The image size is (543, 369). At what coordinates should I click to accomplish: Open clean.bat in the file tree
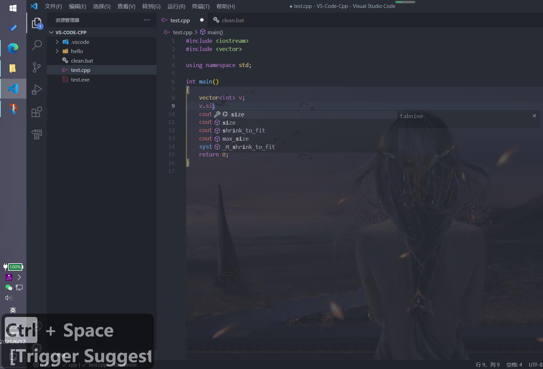tap(102, 61)
